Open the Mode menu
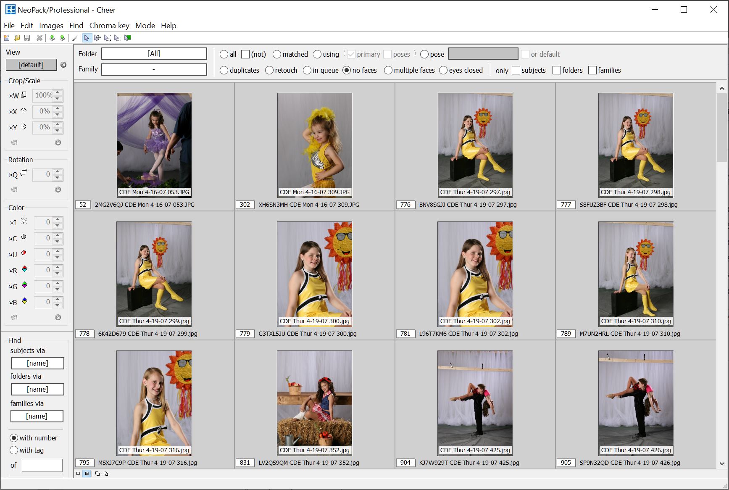Viewport: 729px width, 490px height. point(145,26)
